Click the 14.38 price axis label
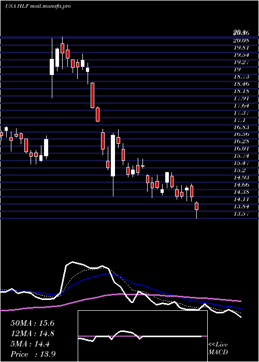259x362 pixels. (241, 192)
